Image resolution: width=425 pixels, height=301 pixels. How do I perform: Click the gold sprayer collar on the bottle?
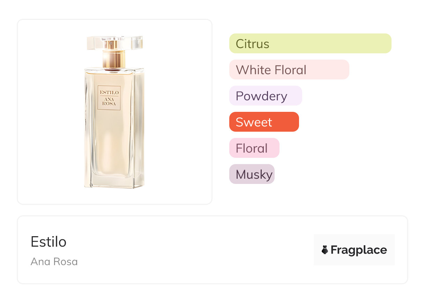coord(114,59)
